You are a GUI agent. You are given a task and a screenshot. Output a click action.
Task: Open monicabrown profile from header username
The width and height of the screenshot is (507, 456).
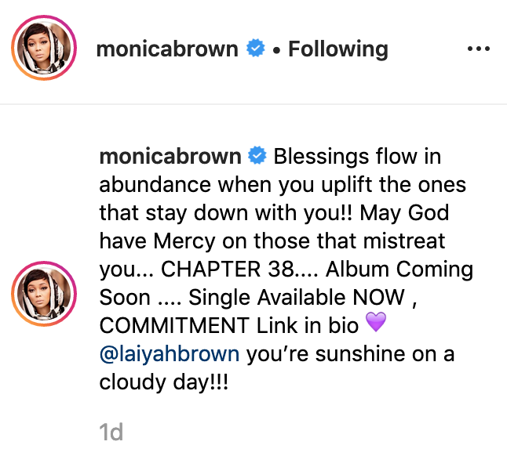[166, 49]
